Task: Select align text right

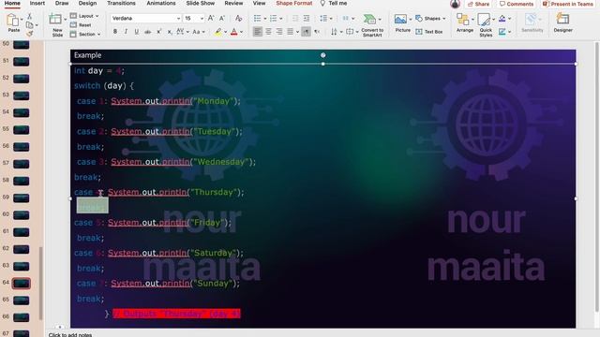Action: (x=279, y=32)
